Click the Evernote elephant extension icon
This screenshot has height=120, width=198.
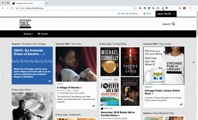[x=145, y=8]
